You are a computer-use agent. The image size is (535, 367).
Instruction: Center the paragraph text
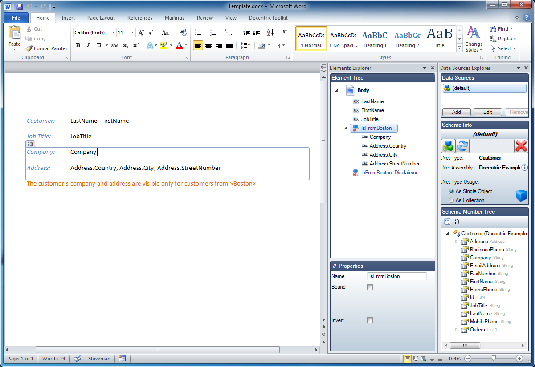(208, 45)
